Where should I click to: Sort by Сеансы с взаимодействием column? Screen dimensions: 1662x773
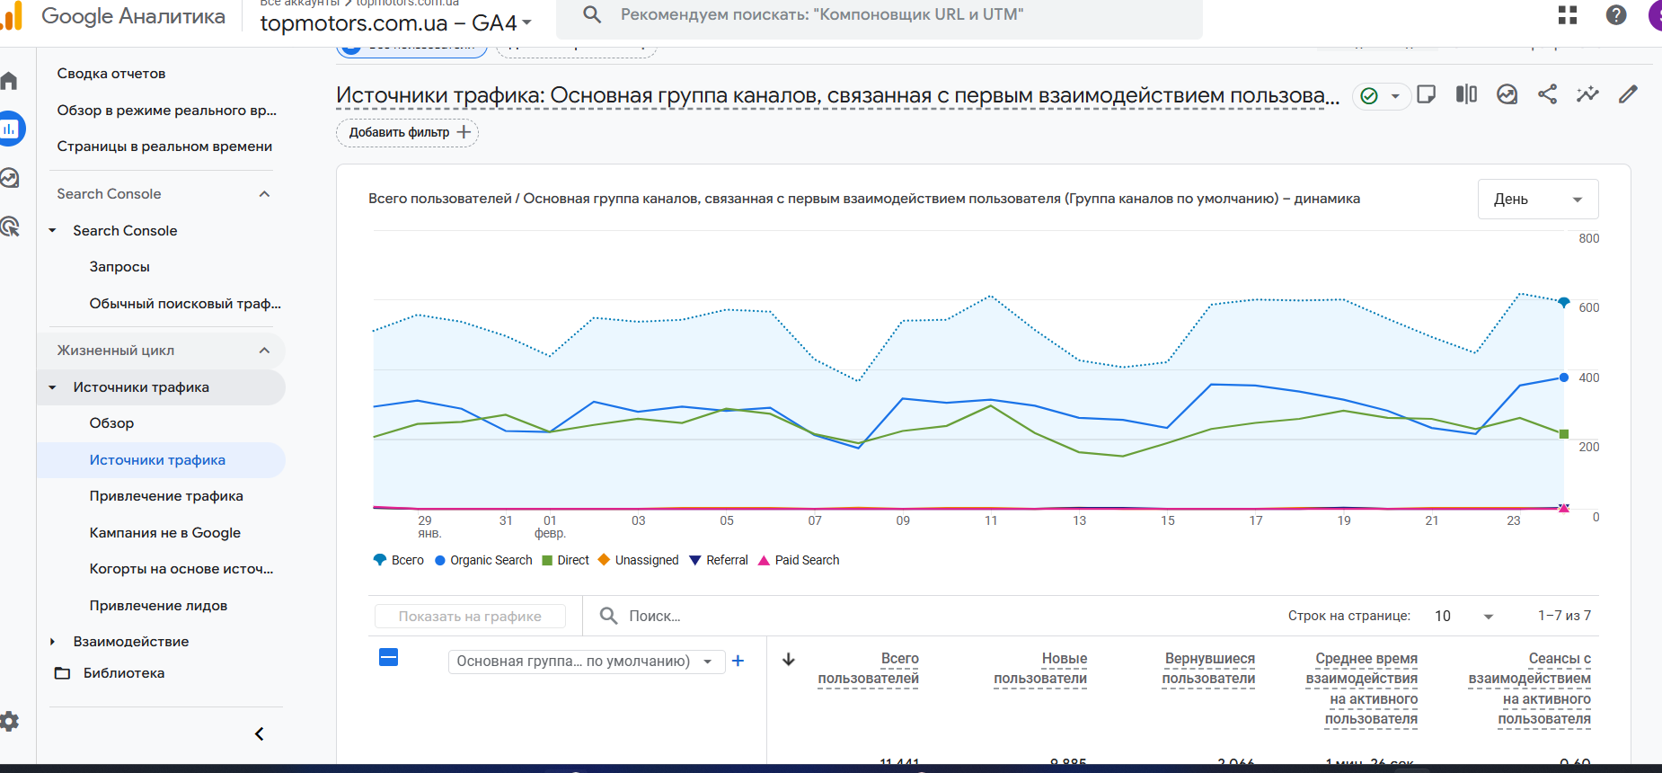point(1530,689)
